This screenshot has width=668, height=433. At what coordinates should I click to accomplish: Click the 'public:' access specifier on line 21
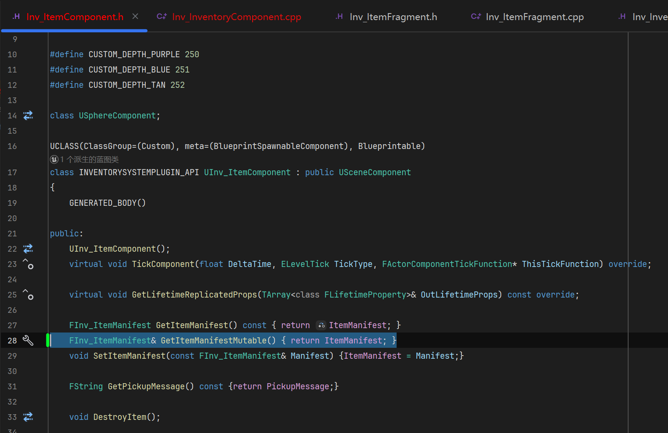click(x=67, y=233)
